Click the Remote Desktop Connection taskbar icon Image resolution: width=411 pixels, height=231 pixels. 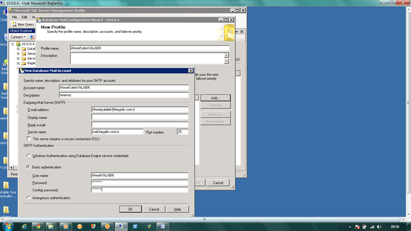click(x=121, y=227)
